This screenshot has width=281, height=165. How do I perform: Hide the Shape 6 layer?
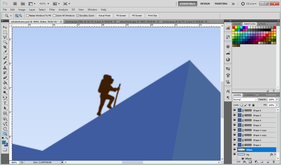[234, 110]
